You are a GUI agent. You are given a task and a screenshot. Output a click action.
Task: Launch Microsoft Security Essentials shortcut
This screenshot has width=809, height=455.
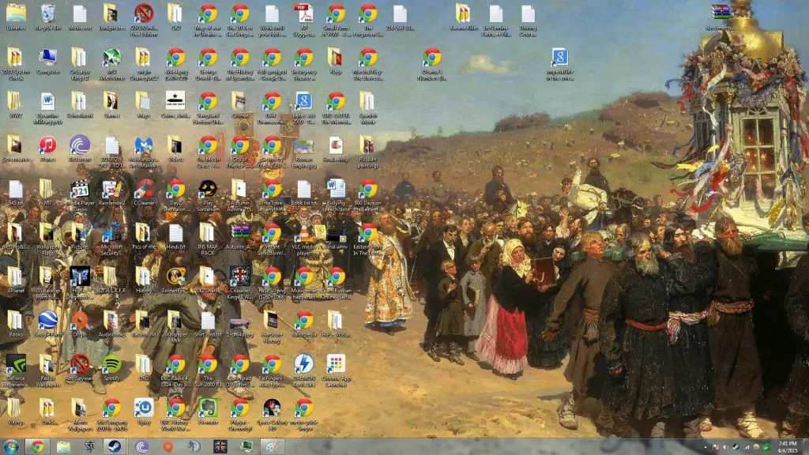point(111,239)
